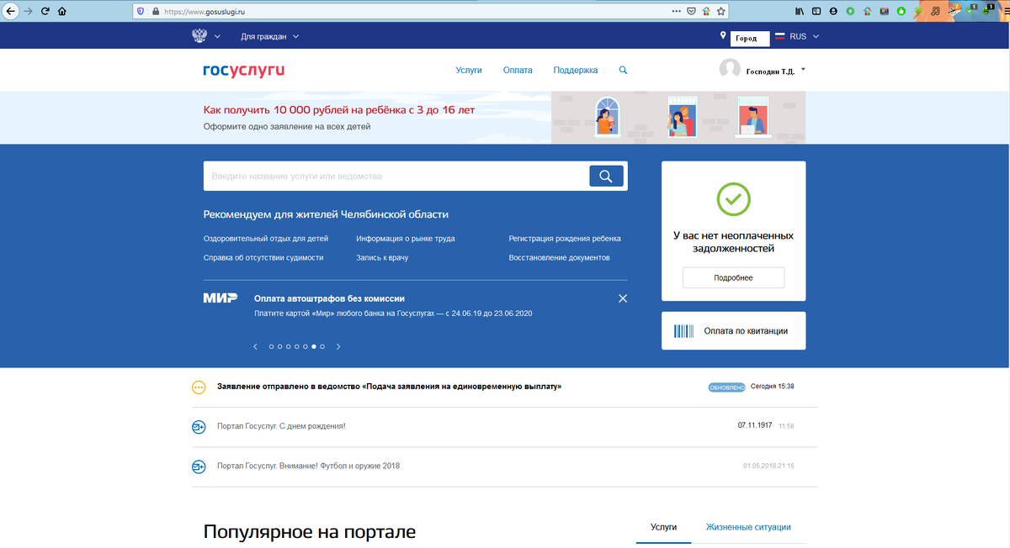Go back with the browser back arrow
Viewport: 1010px width, 548px height.
[9, 12]
